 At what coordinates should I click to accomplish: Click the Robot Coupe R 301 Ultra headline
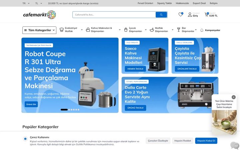coord(50,70)
